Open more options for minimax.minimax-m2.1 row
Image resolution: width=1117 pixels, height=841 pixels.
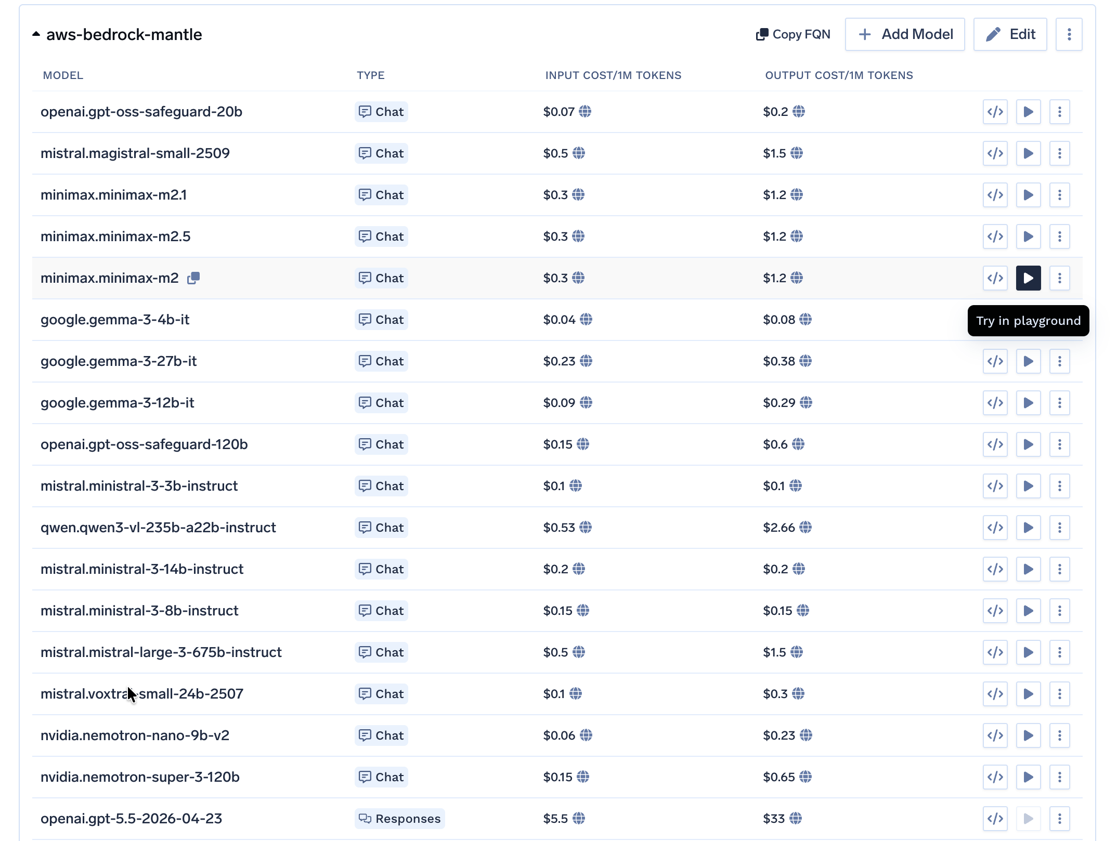[1060, 195]
